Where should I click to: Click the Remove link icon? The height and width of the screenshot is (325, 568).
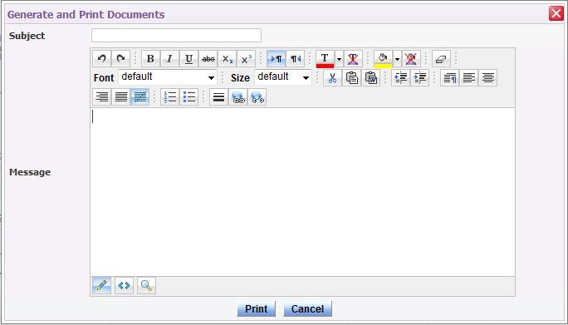(x=257, y=97)
